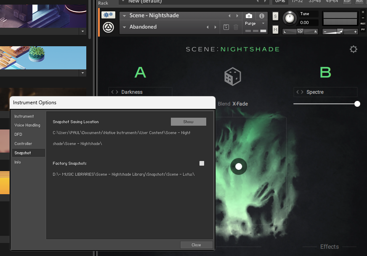Screen dimensions: 367x256
Task: Select the Voice Handling options tab
Action: (x=27, y=125)
